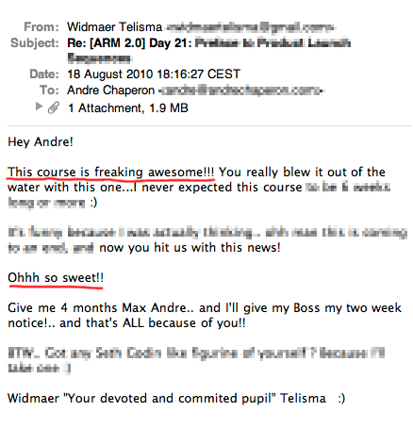
Task: Click the 'Hey Andre!' greeting line
Action: [x=41, y=141]
